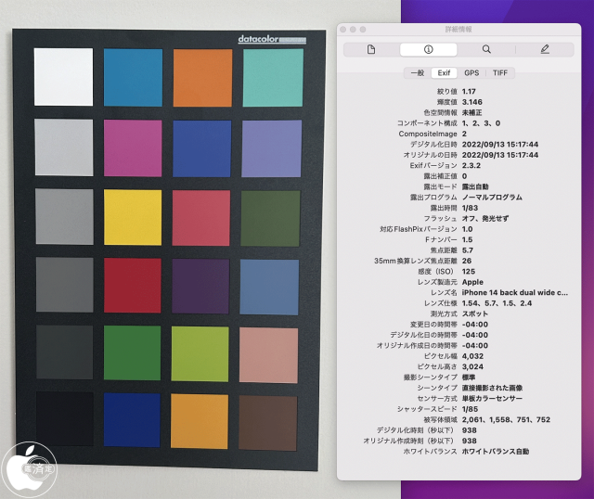Click the yellow patch on color chart
Screen dimensions: 594x499
click(132, 218)
